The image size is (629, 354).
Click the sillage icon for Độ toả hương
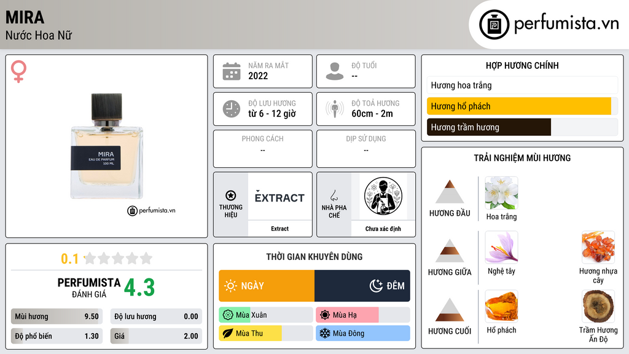click(x=335, y=109)
